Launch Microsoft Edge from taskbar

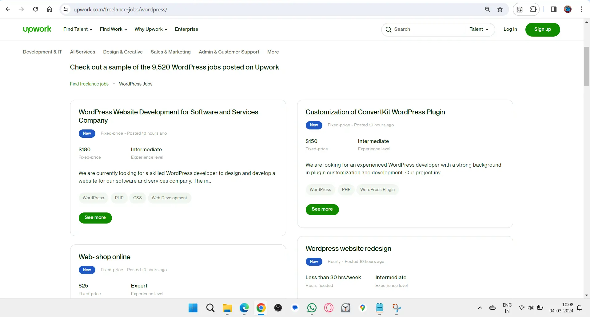click(x=244, y=308)
